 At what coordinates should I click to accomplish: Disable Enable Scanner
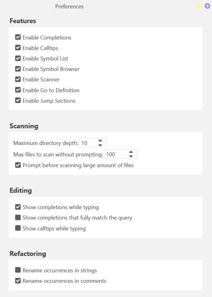18,79
